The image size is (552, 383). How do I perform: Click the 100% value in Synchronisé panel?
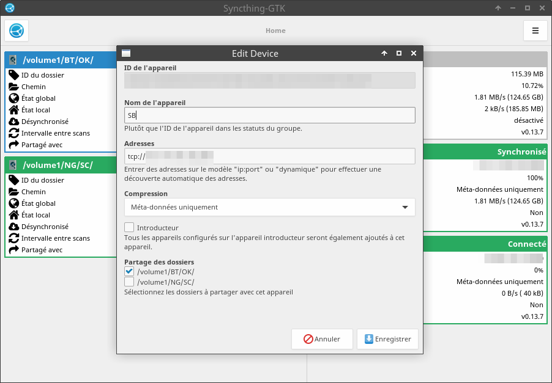535,178
